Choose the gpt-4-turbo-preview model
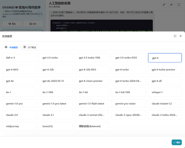The width and height of the screenshot is (185, 148). tap(165, 69)
